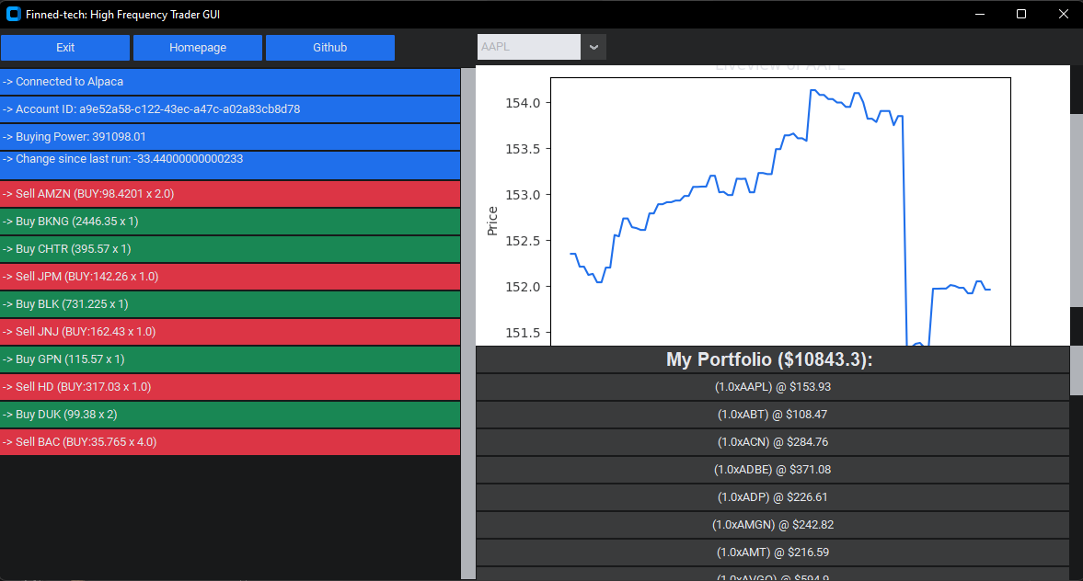Select the Sell HD log entry
This screenshot has width=1083, height=581.
point(230,387)
